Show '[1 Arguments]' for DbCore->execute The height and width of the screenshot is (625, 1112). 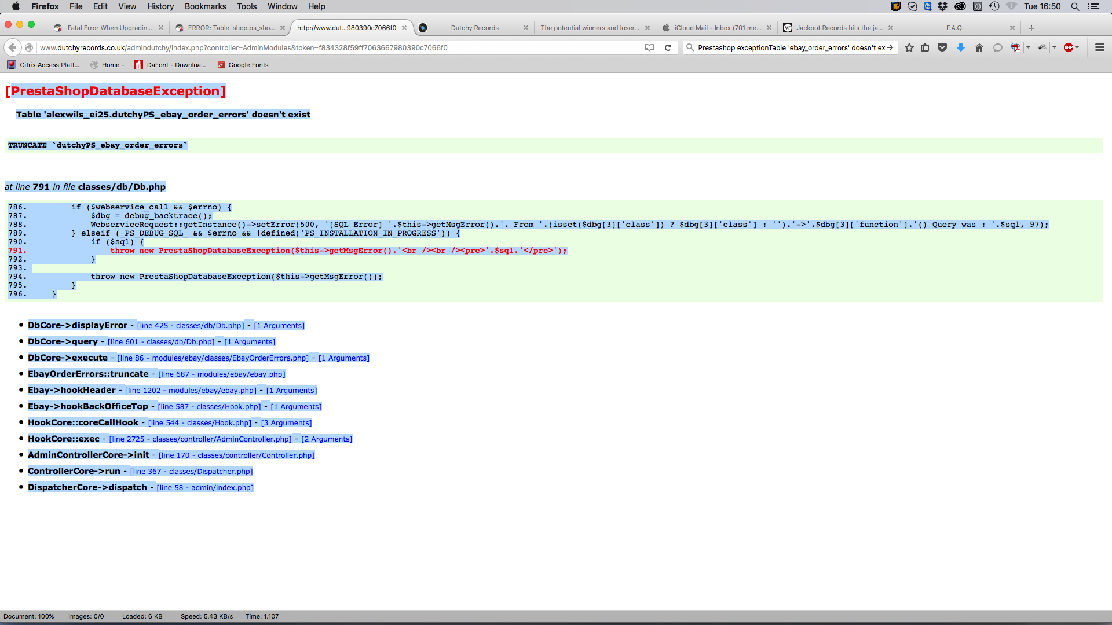point(344,358)
